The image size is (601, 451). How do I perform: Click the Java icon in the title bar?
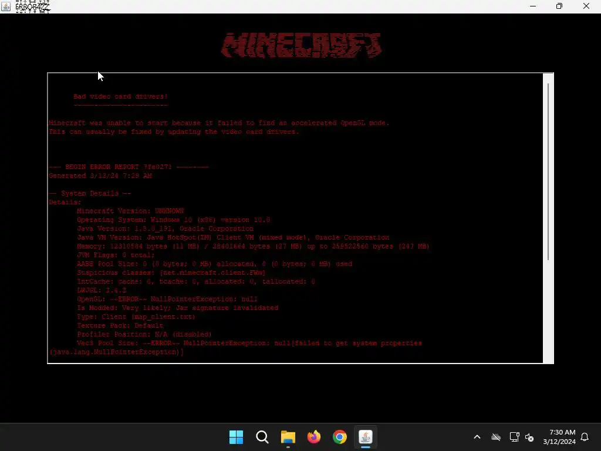6,6
